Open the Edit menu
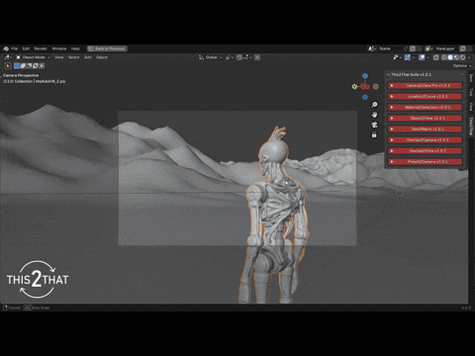This screenshot has width=475, height=356. pos(26,48)
